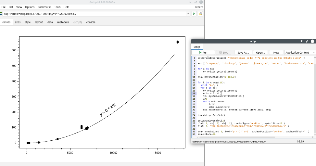The height and width of the screenshot is (166, 316).
Task: Switch to the metadata tab
Action: 63,22
